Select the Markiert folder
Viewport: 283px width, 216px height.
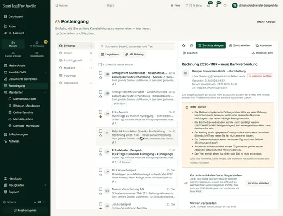(76, 68)
